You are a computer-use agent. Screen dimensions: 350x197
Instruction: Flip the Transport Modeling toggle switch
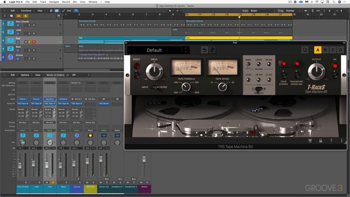pyautogui.click(x=296, y=74)
